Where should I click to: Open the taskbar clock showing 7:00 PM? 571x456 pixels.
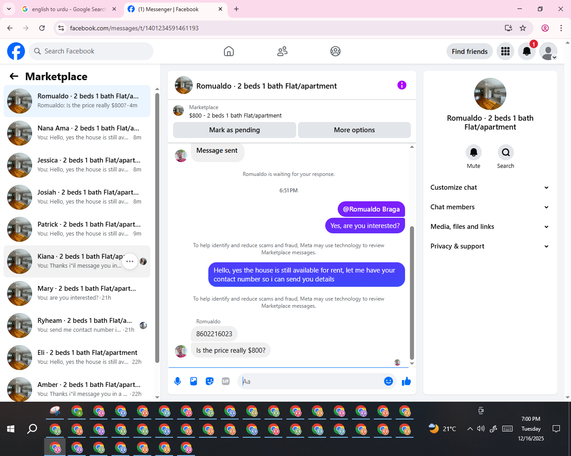[531, 429]
